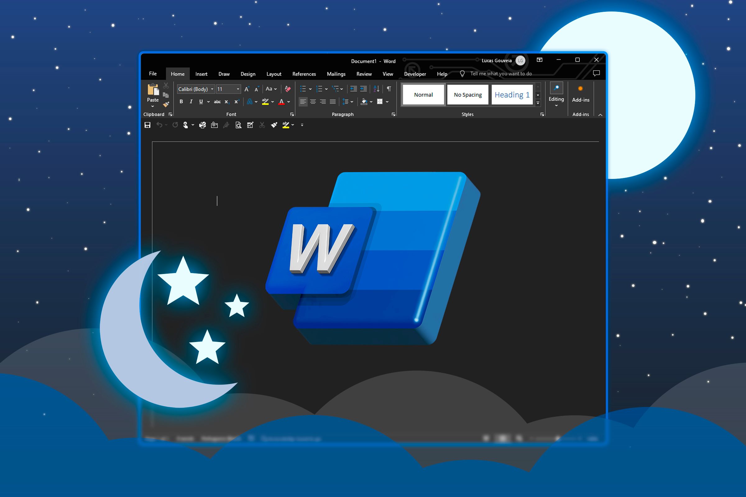746x497 pixels.
Task: Click Print Preview icon in Quick Access Toolbar
Action: click(x=238, y=125)
